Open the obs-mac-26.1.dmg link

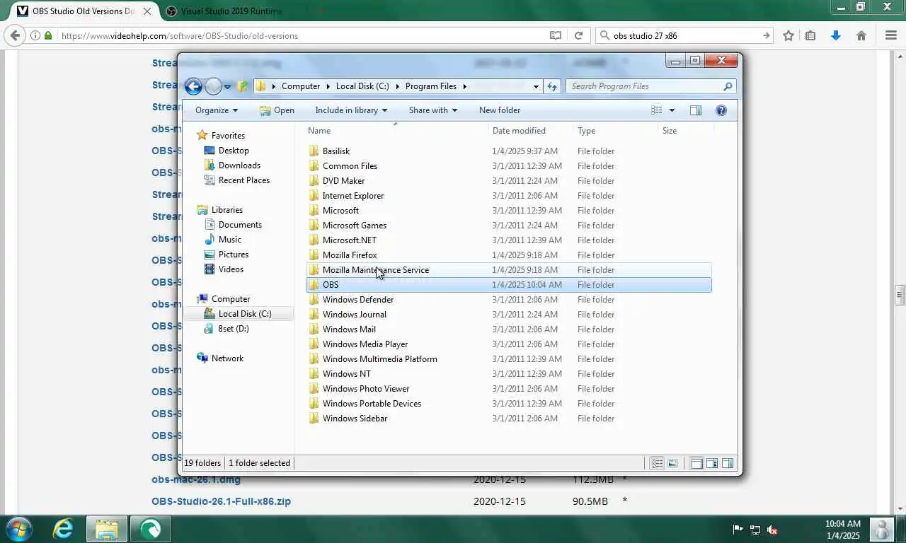pyautogui.click(x=196, y=479)
